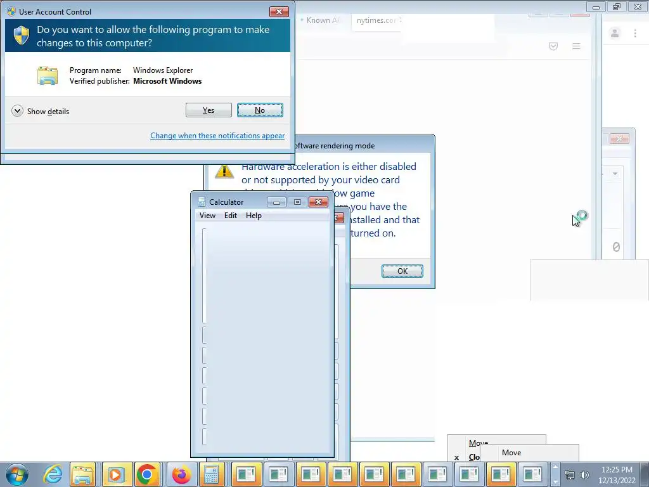Open the Calculator View menu
This screenshot has height=487, width=649.
coord(207,216)
